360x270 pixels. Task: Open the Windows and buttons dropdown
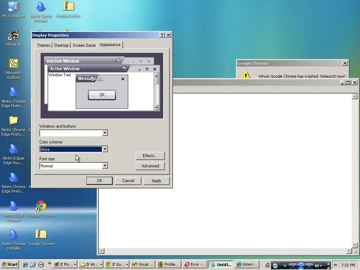coord(105,133)
